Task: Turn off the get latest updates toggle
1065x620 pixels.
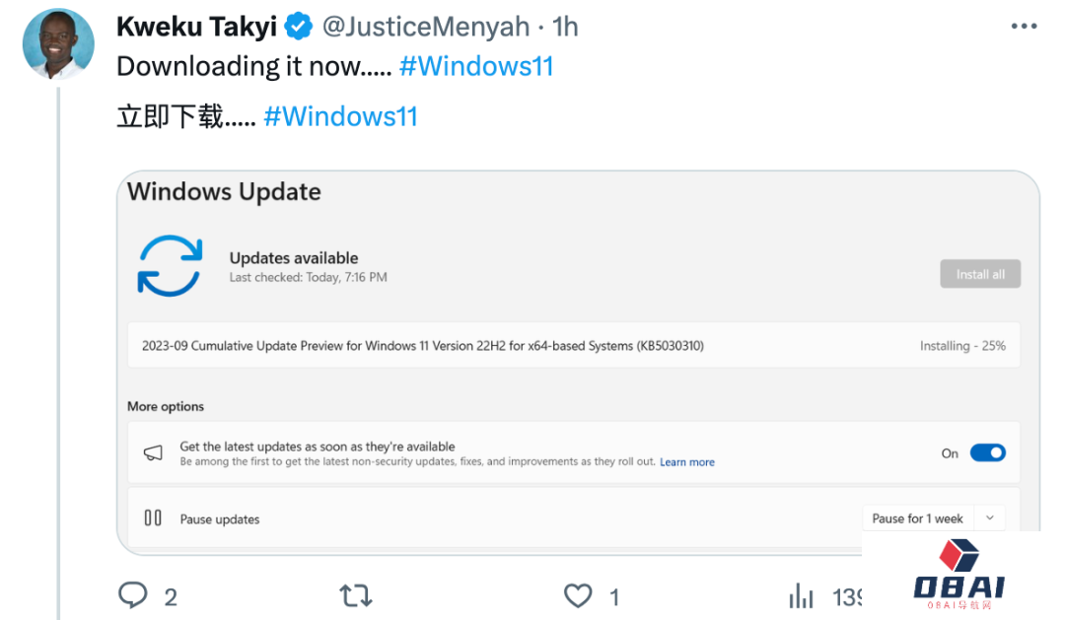Action: pos(987,453)
